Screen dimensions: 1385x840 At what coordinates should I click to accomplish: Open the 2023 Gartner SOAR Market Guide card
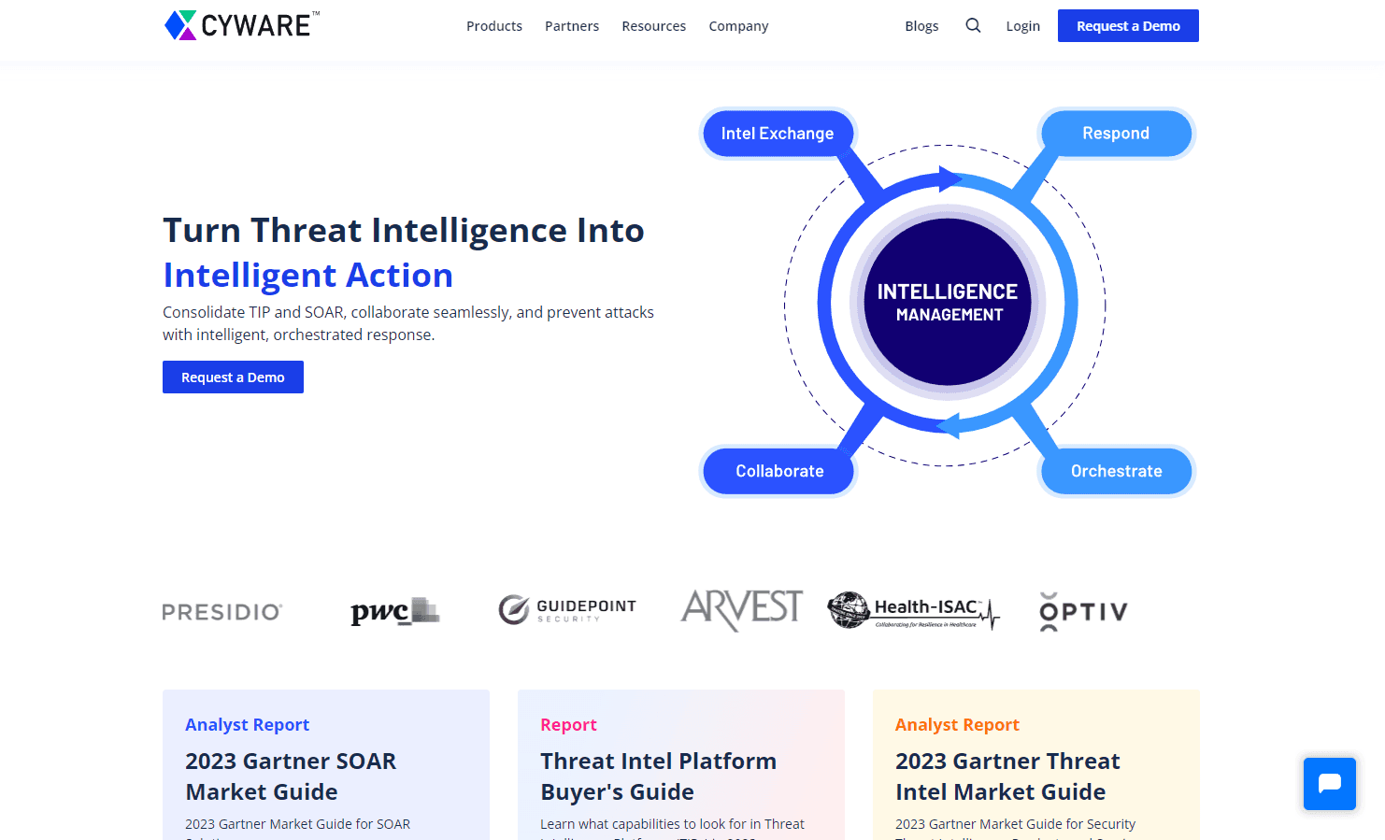tap(326, 764)
